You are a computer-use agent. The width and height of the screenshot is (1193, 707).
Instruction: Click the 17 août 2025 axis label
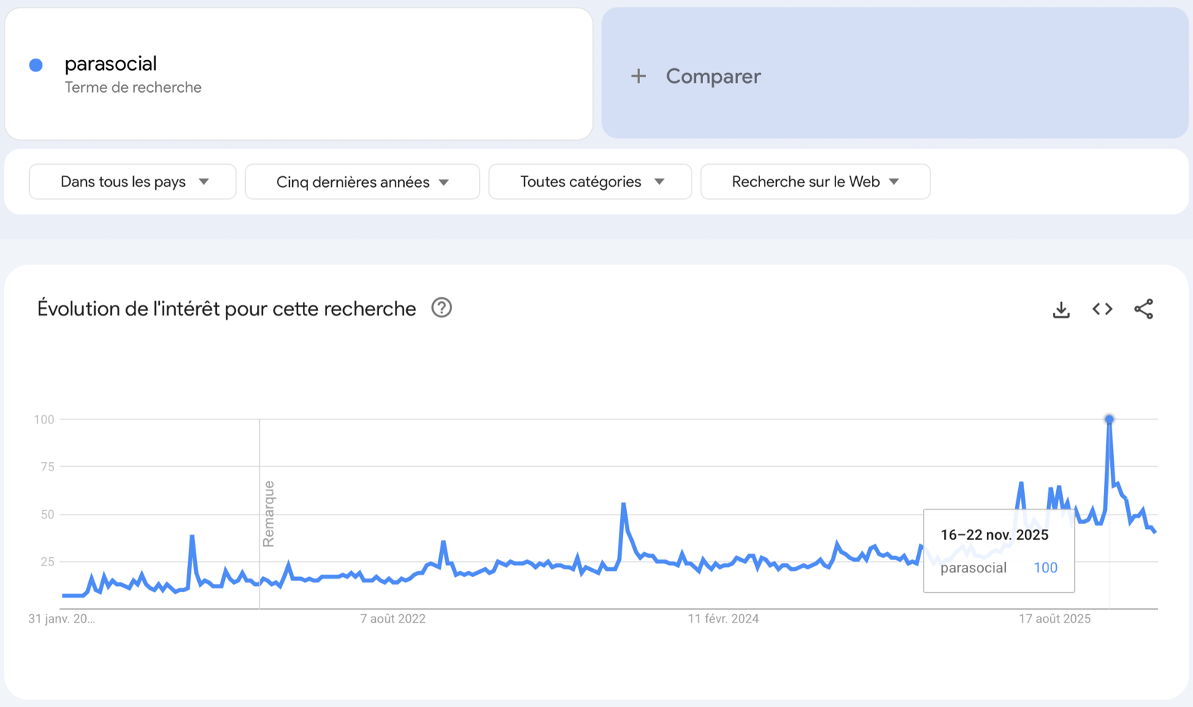pos(1055,618)
